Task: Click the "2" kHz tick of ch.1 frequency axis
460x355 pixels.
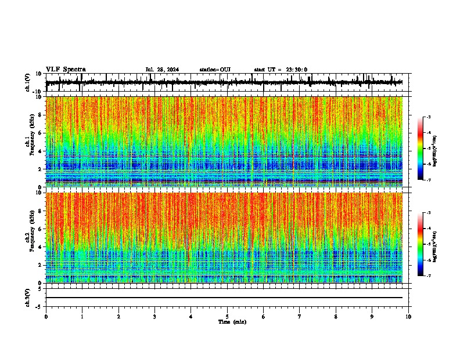Action: click(x=40, y=169)
